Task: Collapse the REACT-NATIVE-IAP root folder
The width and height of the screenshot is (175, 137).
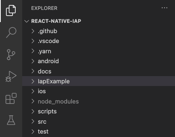Action: [27, 21]
